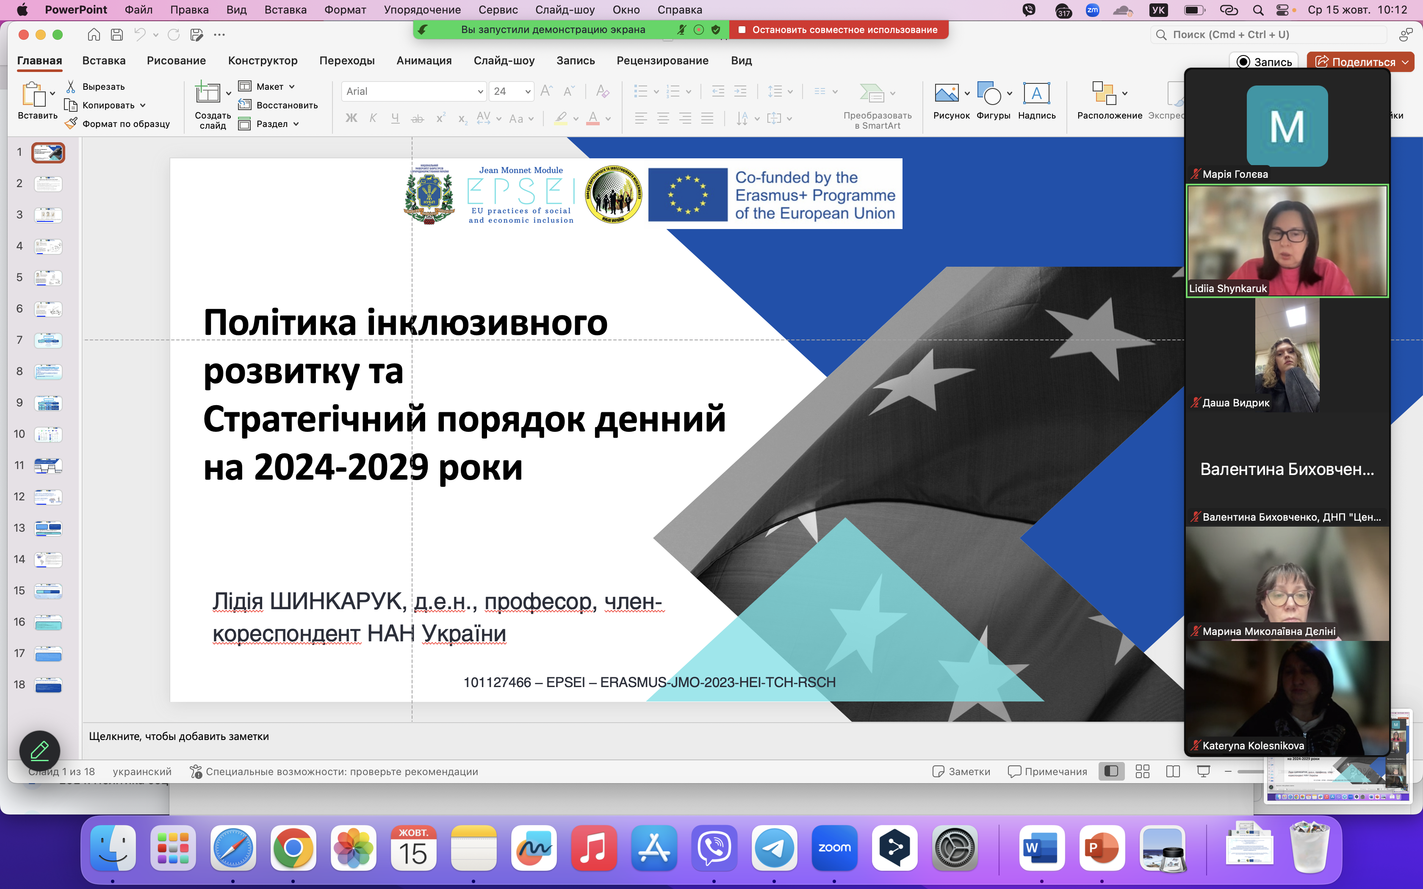Open the Вставка menu in menu bar
1423x889 pixels.
(285, 10)
